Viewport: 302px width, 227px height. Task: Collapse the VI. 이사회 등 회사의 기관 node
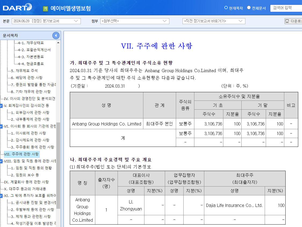(x=1, y=126)
